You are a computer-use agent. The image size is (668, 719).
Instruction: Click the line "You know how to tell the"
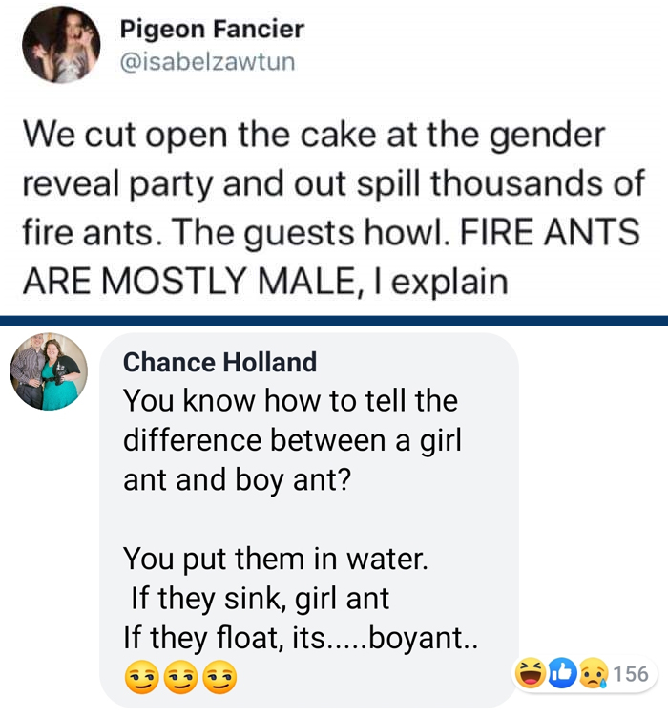tap(290, 400)
